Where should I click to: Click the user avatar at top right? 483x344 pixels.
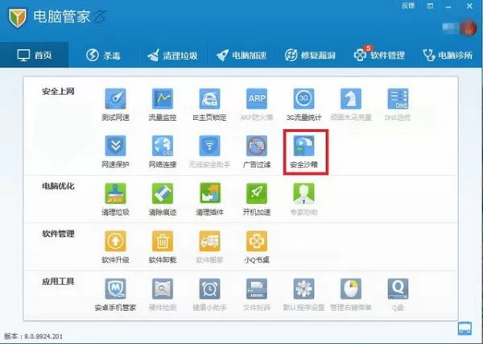click(468, 28)
